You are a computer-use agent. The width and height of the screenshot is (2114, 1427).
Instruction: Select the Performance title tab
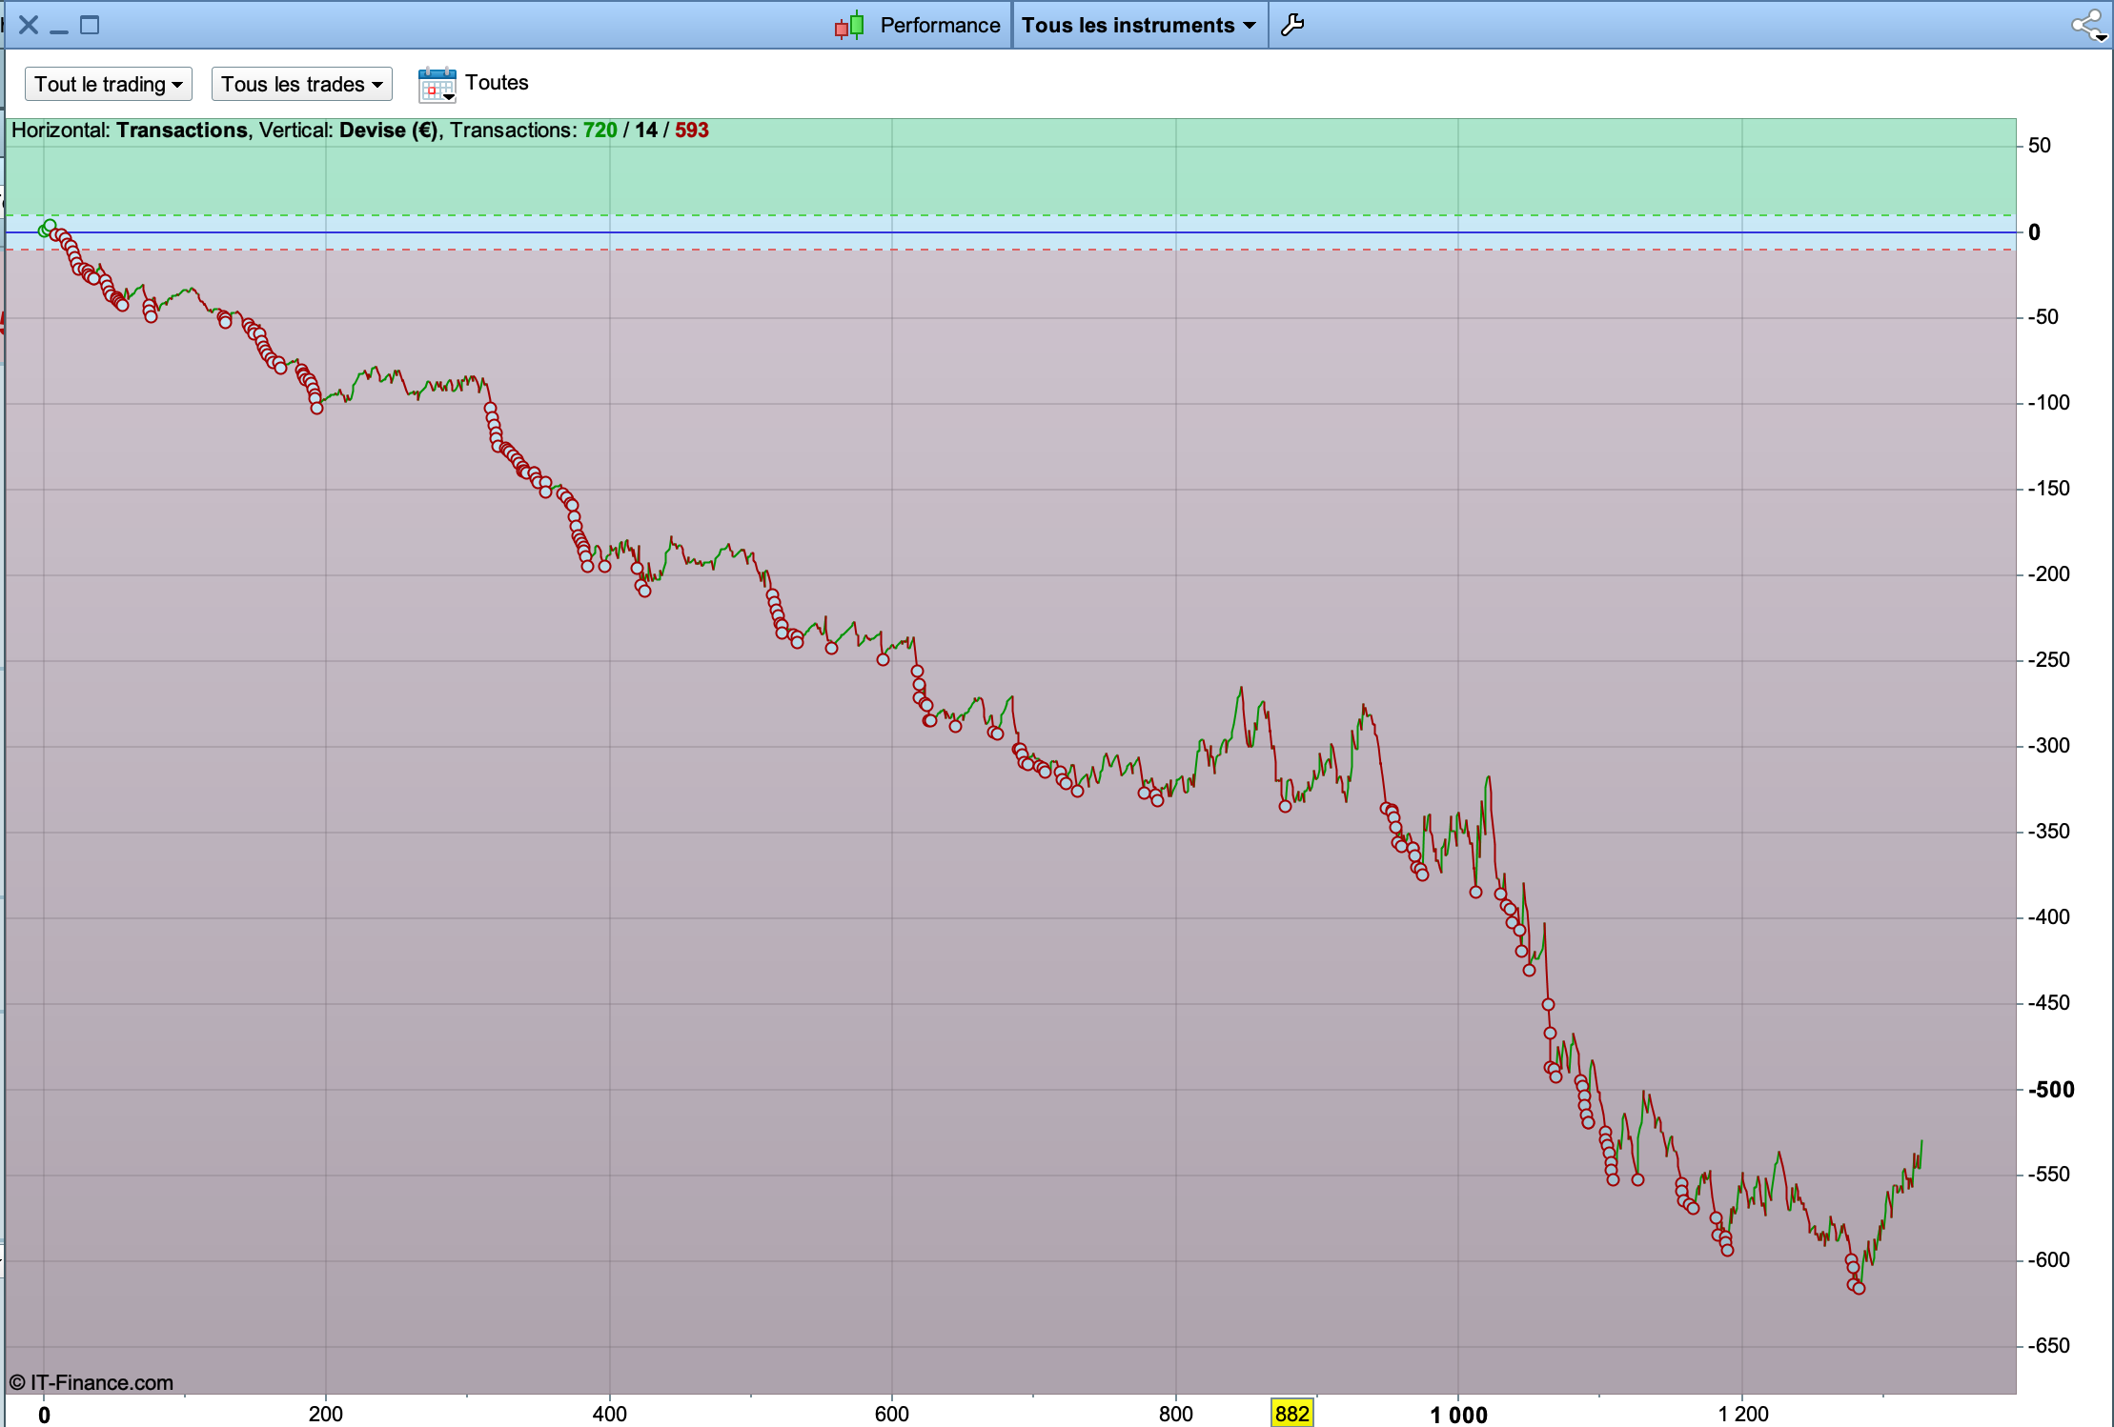point(939,26)
